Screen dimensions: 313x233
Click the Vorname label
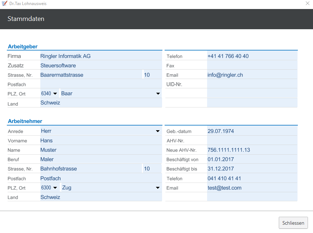click(x=17, y=141)
